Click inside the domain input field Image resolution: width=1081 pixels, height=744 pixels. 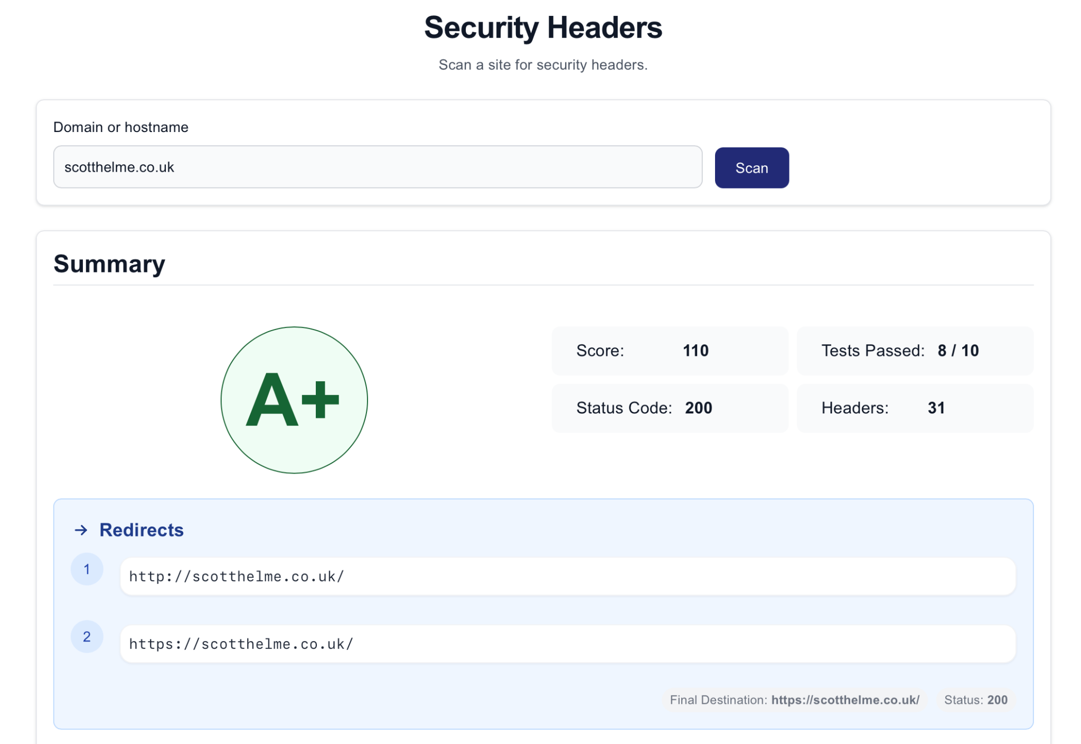pyautogui.click(x=377, y=167)
